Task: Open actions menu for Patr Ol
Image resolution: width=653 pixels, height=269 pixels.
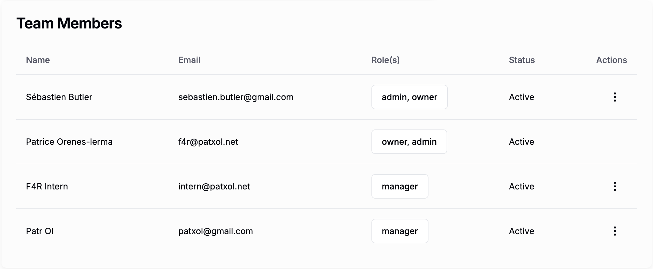Action: [615, 231]
